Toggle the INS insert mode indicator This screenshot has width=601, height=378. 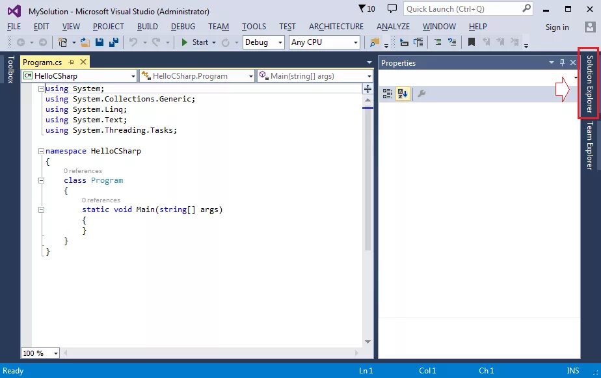click(x=572, y=371)
